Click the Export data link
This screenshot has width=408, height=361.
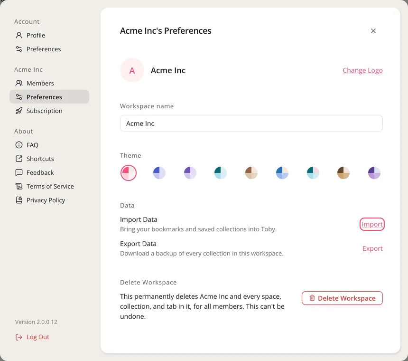372,248
